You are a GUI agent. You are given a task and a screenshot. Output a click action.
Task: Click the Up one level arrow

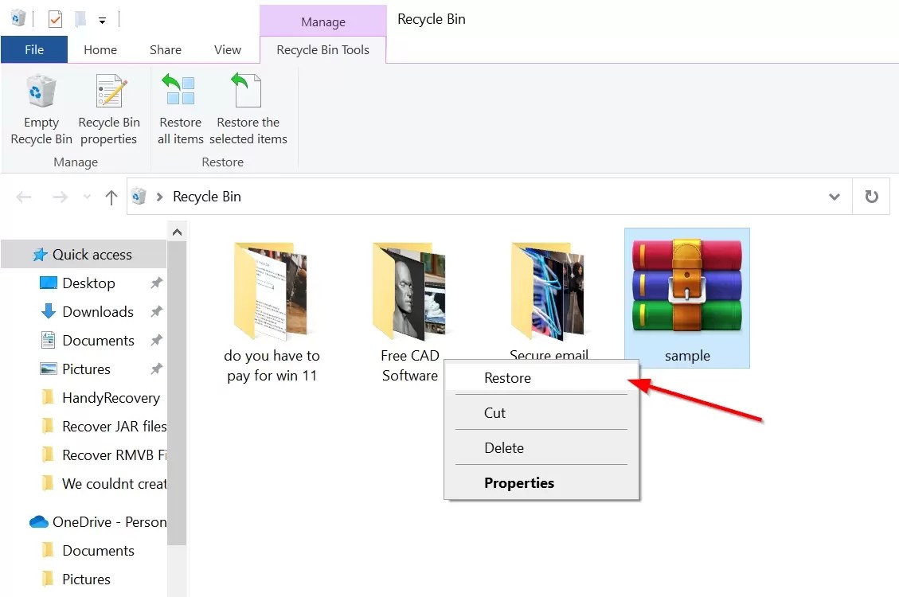pos(111,197)
